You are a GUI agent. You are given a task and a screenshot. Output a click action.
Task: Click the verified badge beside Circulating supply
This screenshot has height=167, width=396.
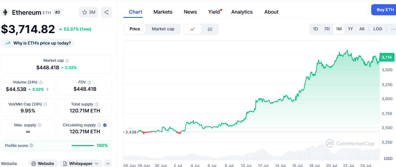[x=104, y=125]
